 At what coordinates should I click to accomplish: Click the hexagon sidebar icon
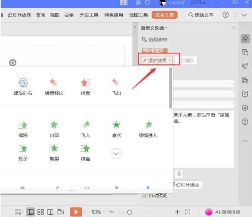[245, 108]
